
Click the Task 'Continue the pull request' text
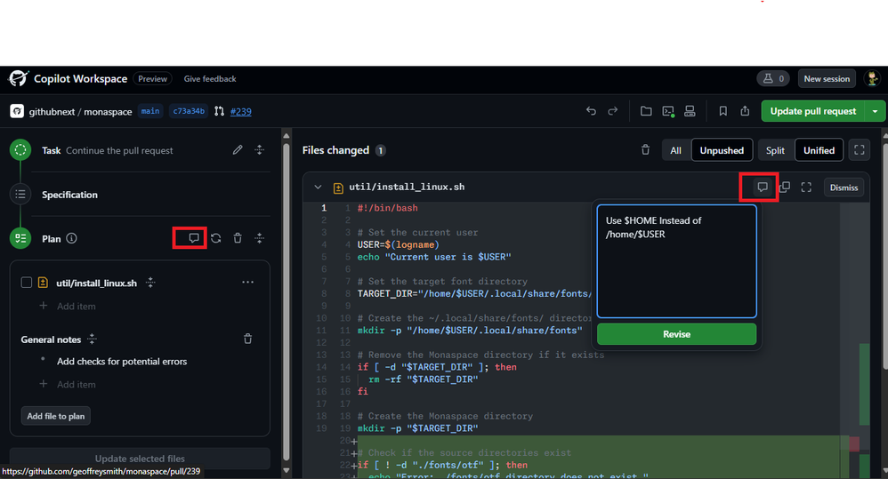pos(119,150)
